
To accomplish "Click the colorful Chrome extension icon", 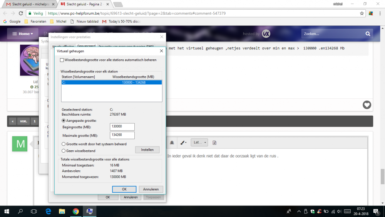I will [371, 13].
